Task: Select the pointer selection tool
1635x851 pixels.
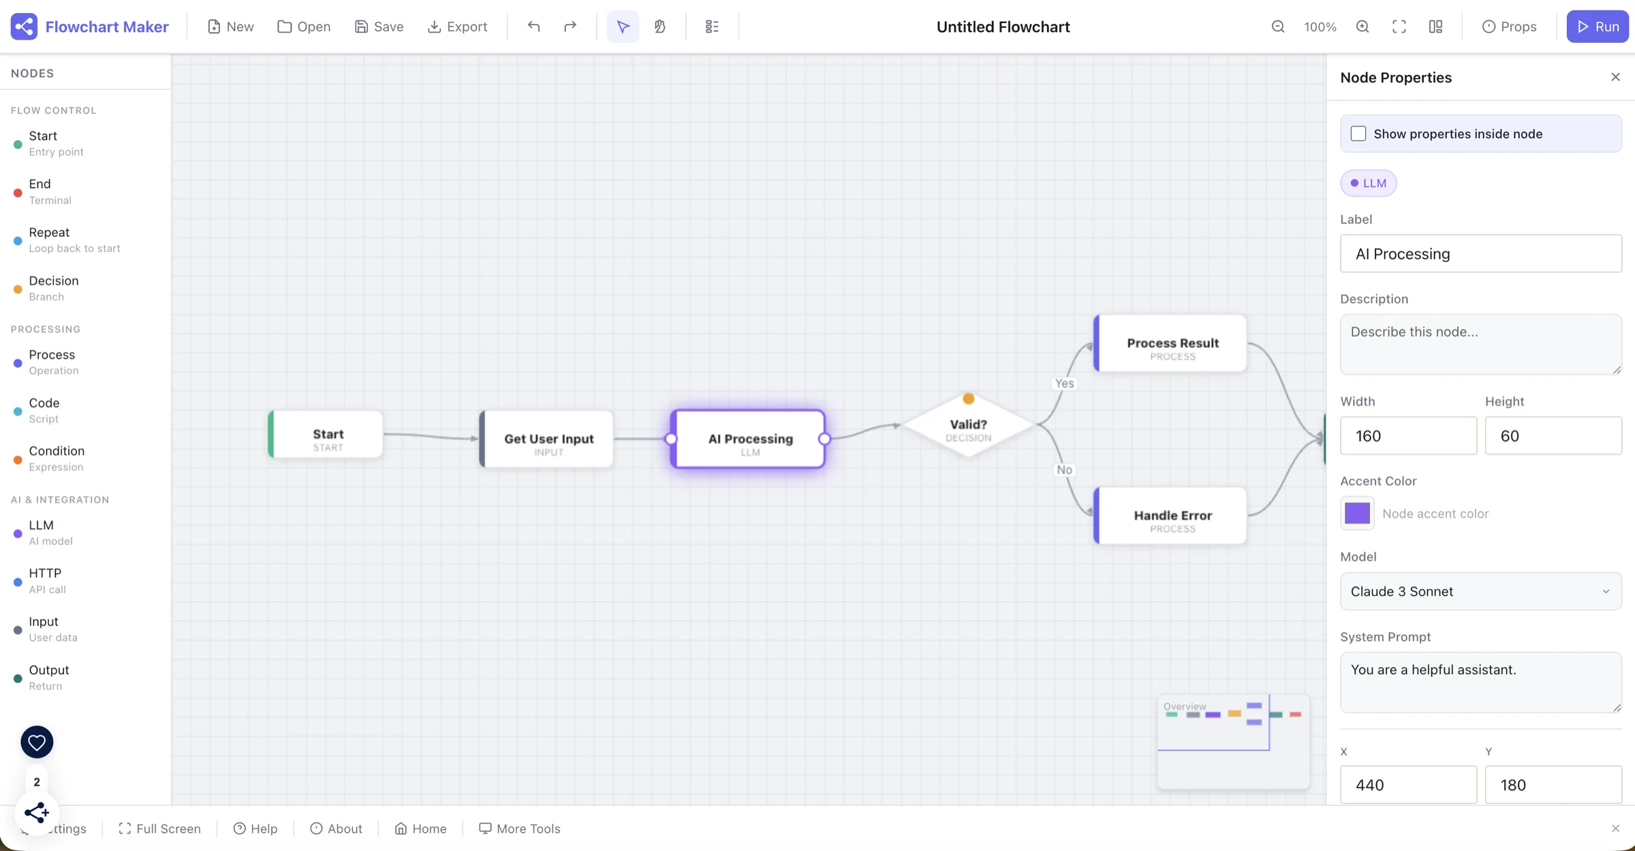Action: [623, 27]
